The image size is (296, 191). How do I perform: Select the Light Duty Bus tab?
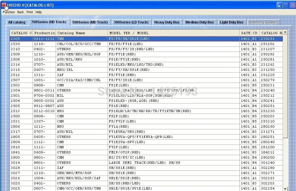[232, 22]
